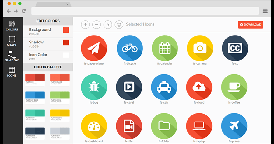Open the browser hamburger menu
The height and width of the screenshot is (144, 274).
tap(265, 11)
